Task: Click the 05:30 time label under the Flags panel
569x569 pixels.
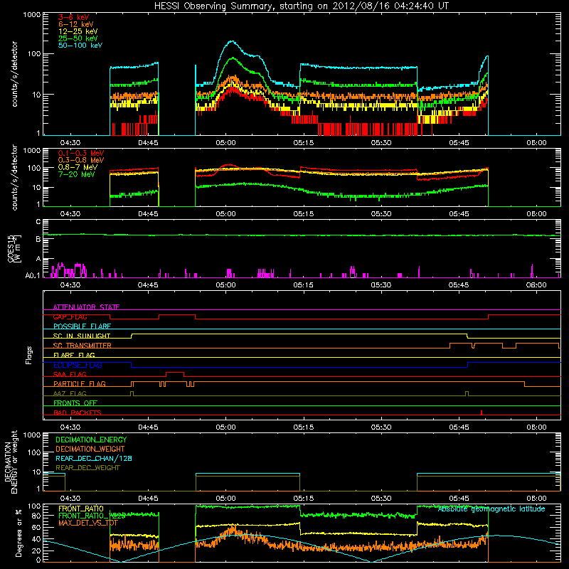Action: click(381, 427)
